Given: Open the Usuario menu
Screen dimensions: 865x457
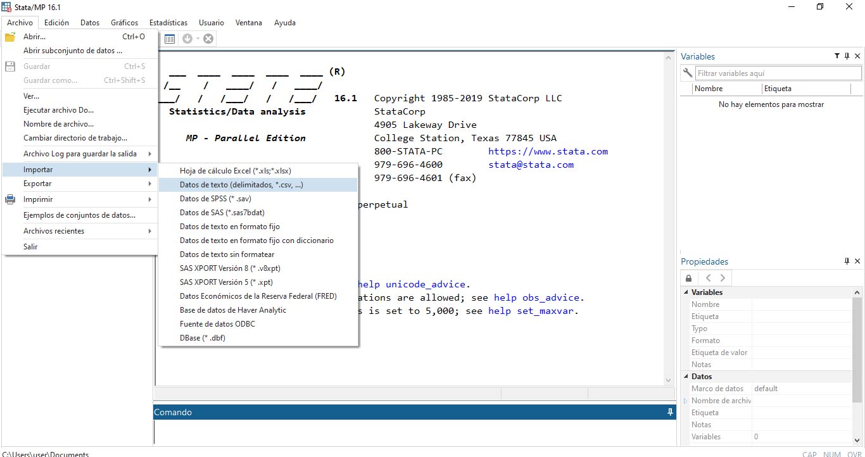Looking at the screenshot, I should click(211, 22).
